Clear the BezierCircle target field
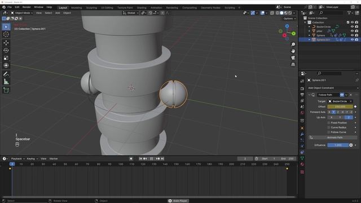 click(x=351, y=101)
